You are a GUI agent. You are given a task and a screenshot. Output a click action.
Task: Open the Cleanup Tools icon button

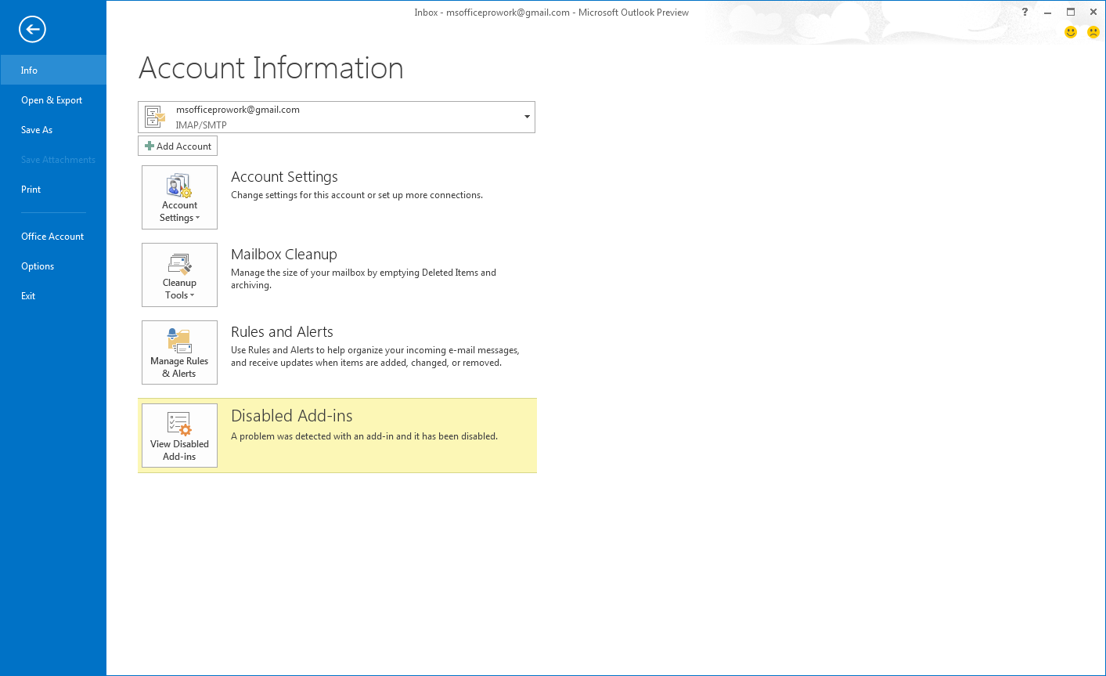tap(179, 275)
